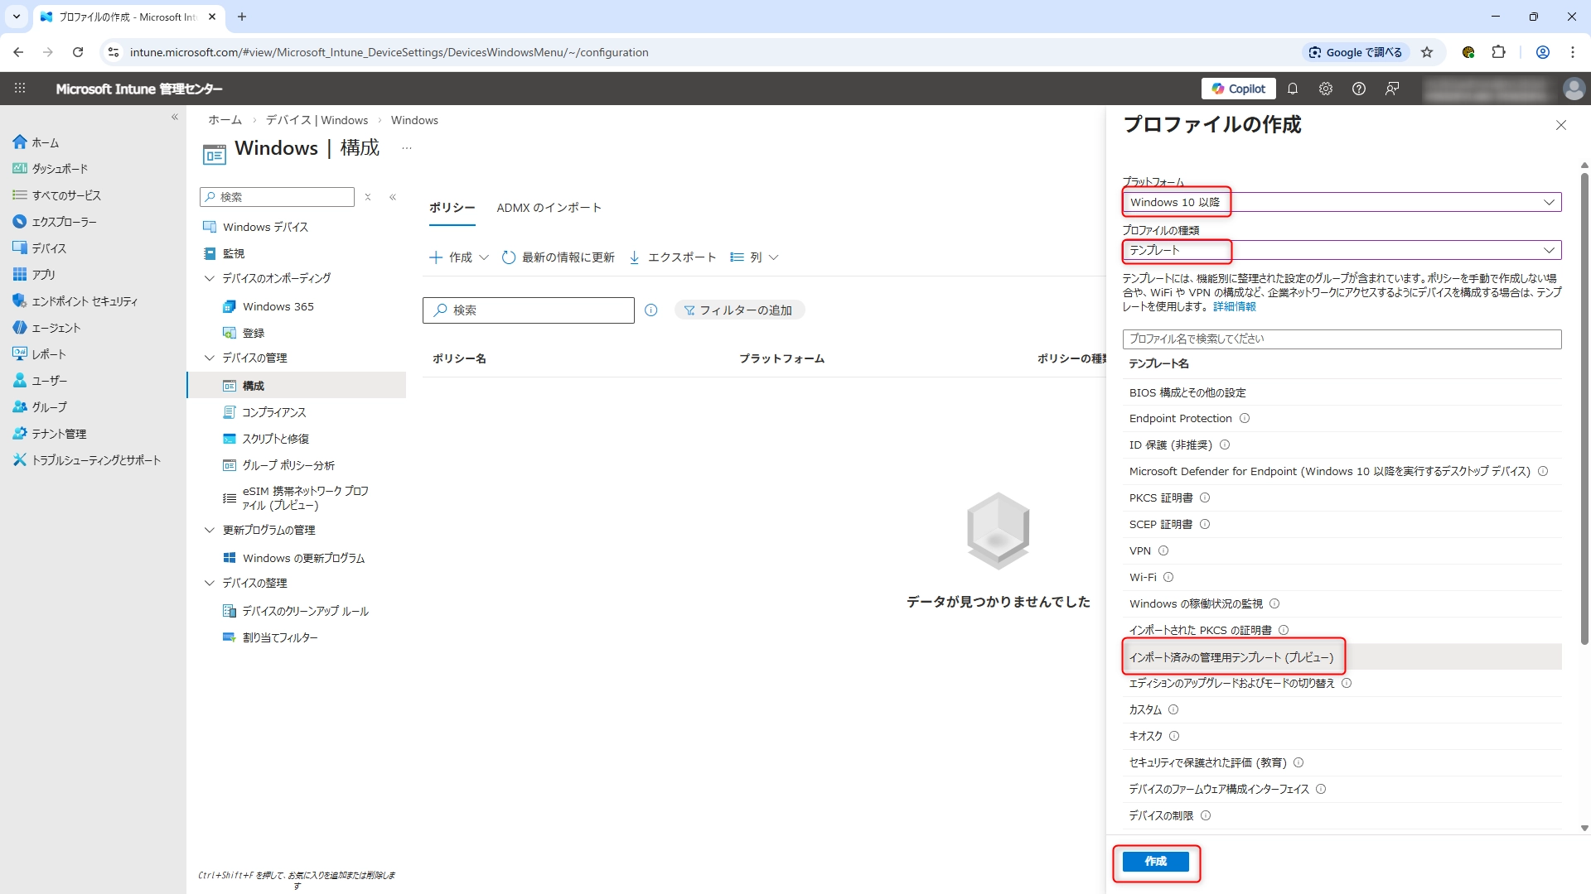
Task: Click the blue 作成 button
Action: (1155, 862)
